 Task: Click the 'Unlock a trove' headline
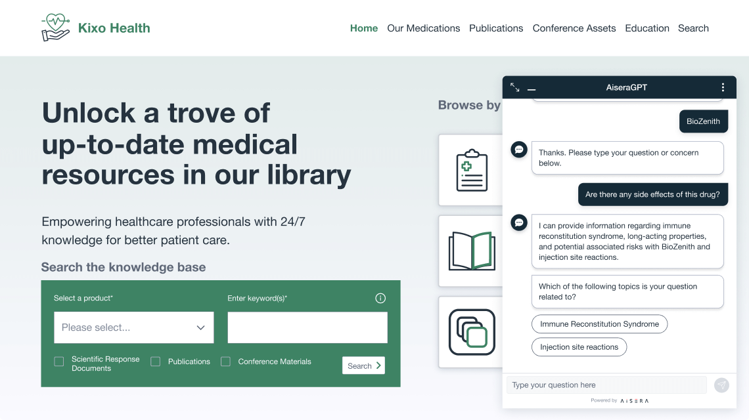196,144
